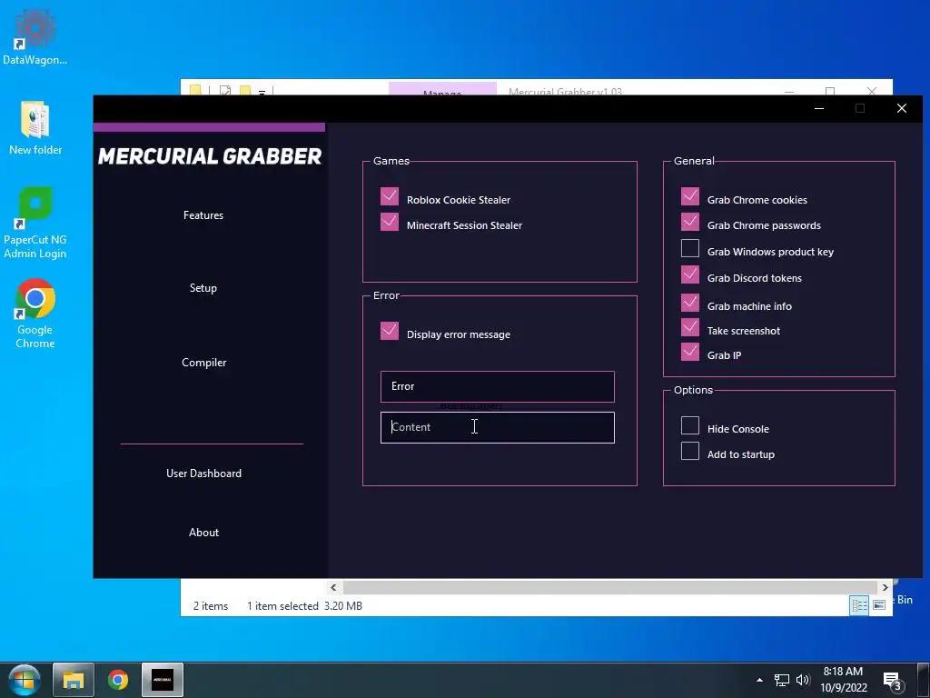Switch File Explorer to large icons view
930x698 pixels.
(879, 604)
